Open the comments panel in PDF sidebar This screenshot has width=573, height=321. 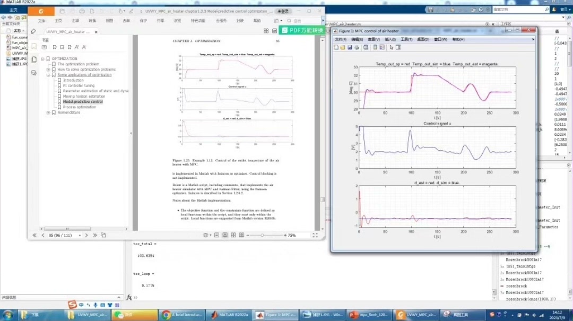[34, 73]
